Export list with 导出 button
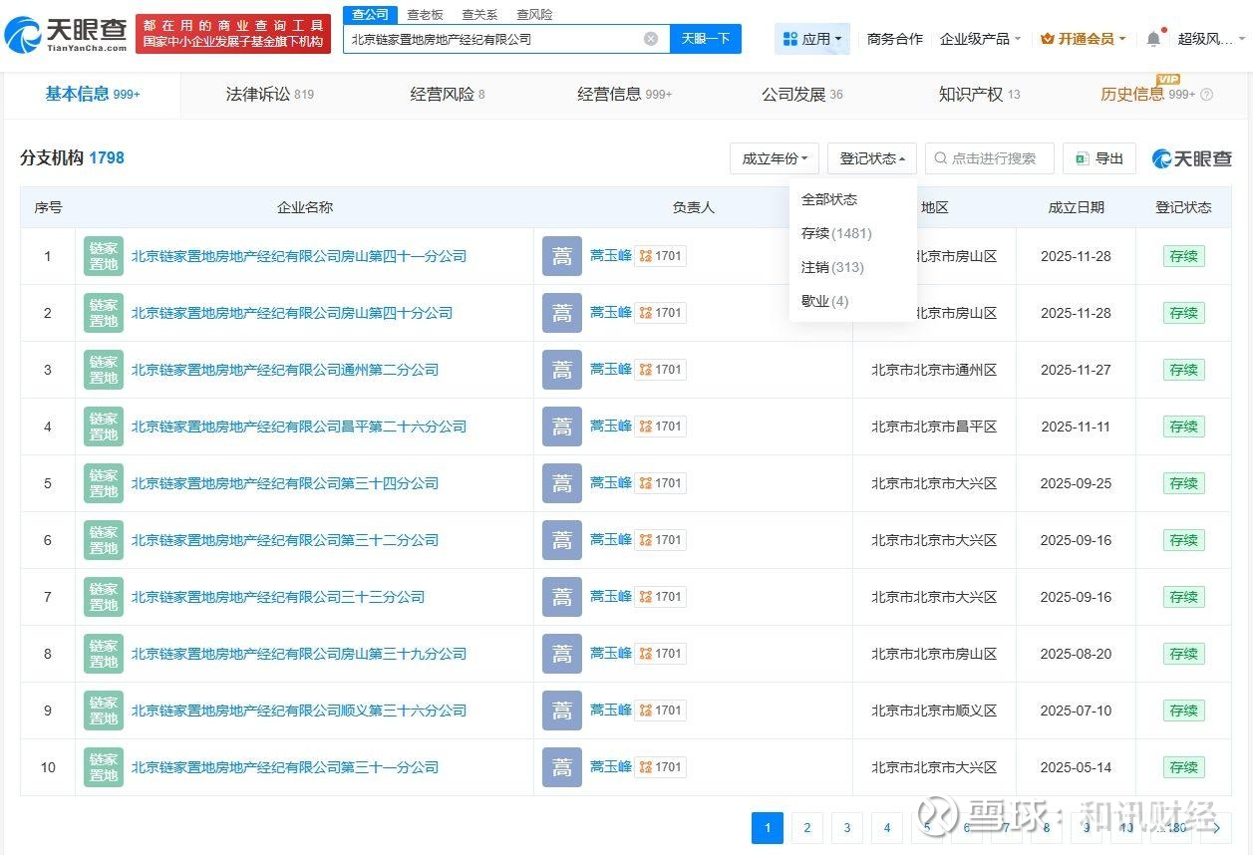This screenshot has height=855, width=1253. (1099, 158)
